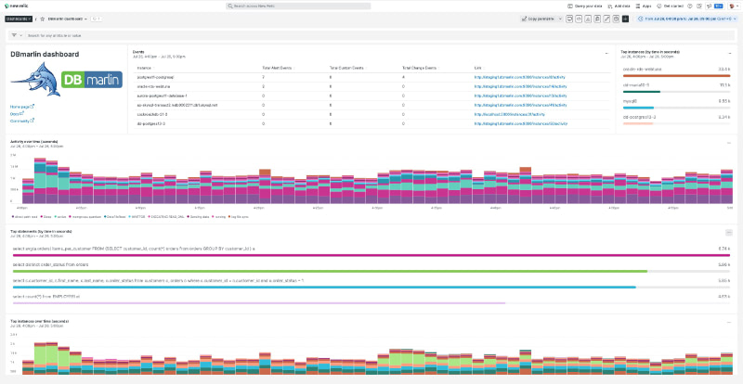Open the Community link
This screenshot has width=743, height=384.
click(21, 122)
